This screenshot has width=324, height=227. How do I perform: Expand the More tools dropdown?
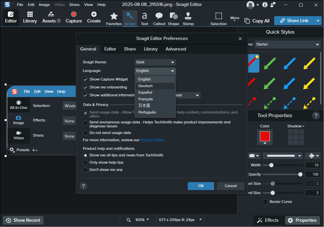pos(235,18)
